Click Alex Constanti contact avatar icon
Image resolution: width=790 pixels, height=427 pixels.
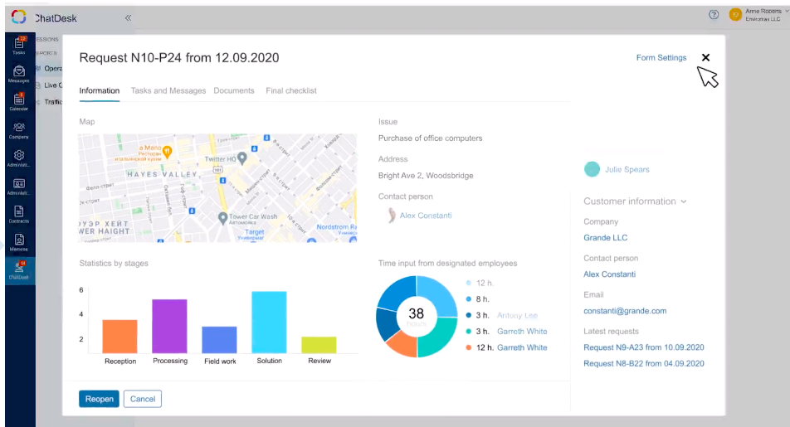pyautogui.click(x=392, y=216)
